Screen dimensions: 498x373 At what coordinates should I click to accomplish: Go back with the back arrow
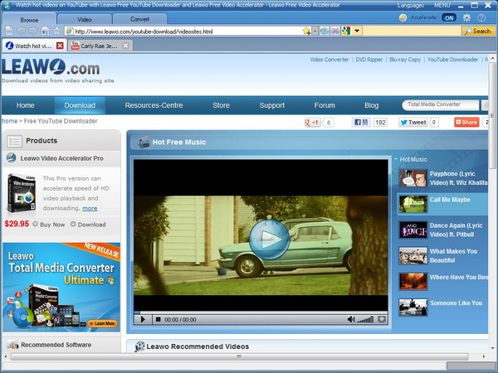21,31
